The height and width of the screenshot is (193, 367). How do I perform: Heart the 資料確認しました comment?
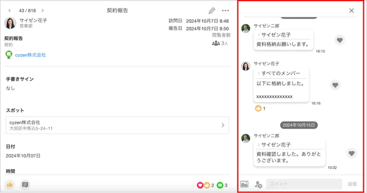(x=352, y=153)
